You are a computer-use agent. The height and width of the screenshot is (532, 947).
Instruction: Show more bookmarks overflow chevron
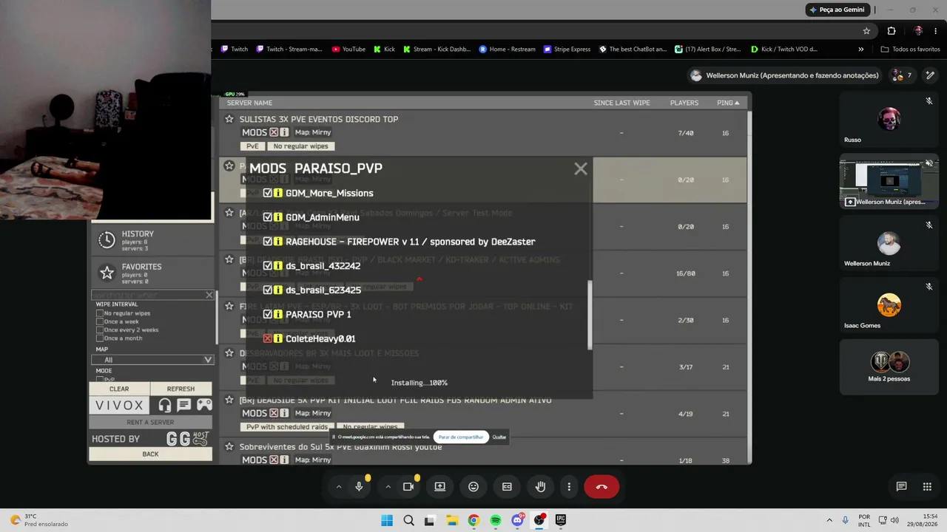pos(860,50)
